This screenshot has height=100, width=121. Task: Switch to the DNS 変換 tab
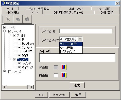click(107, 13)
